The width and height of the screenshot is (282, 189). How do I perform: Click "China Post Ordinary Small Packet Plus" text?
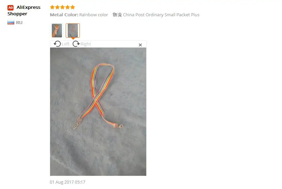(x=161, y=15)
